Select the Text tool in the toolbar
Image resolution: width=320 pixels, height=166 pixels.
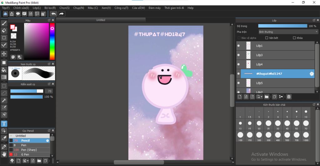pos(4,123)
